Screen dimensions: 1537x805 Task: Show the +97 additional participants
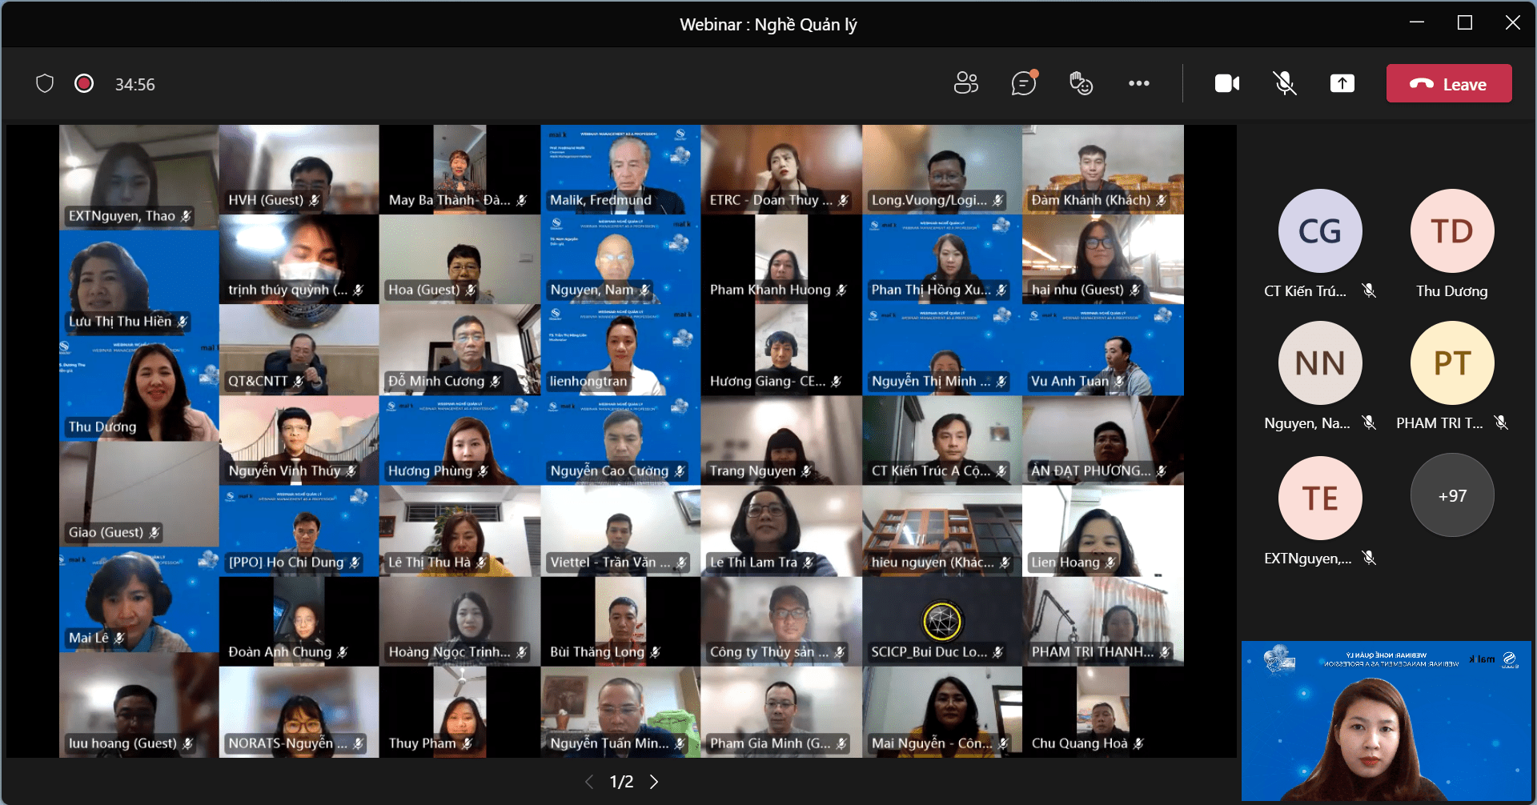[1451, 496]
